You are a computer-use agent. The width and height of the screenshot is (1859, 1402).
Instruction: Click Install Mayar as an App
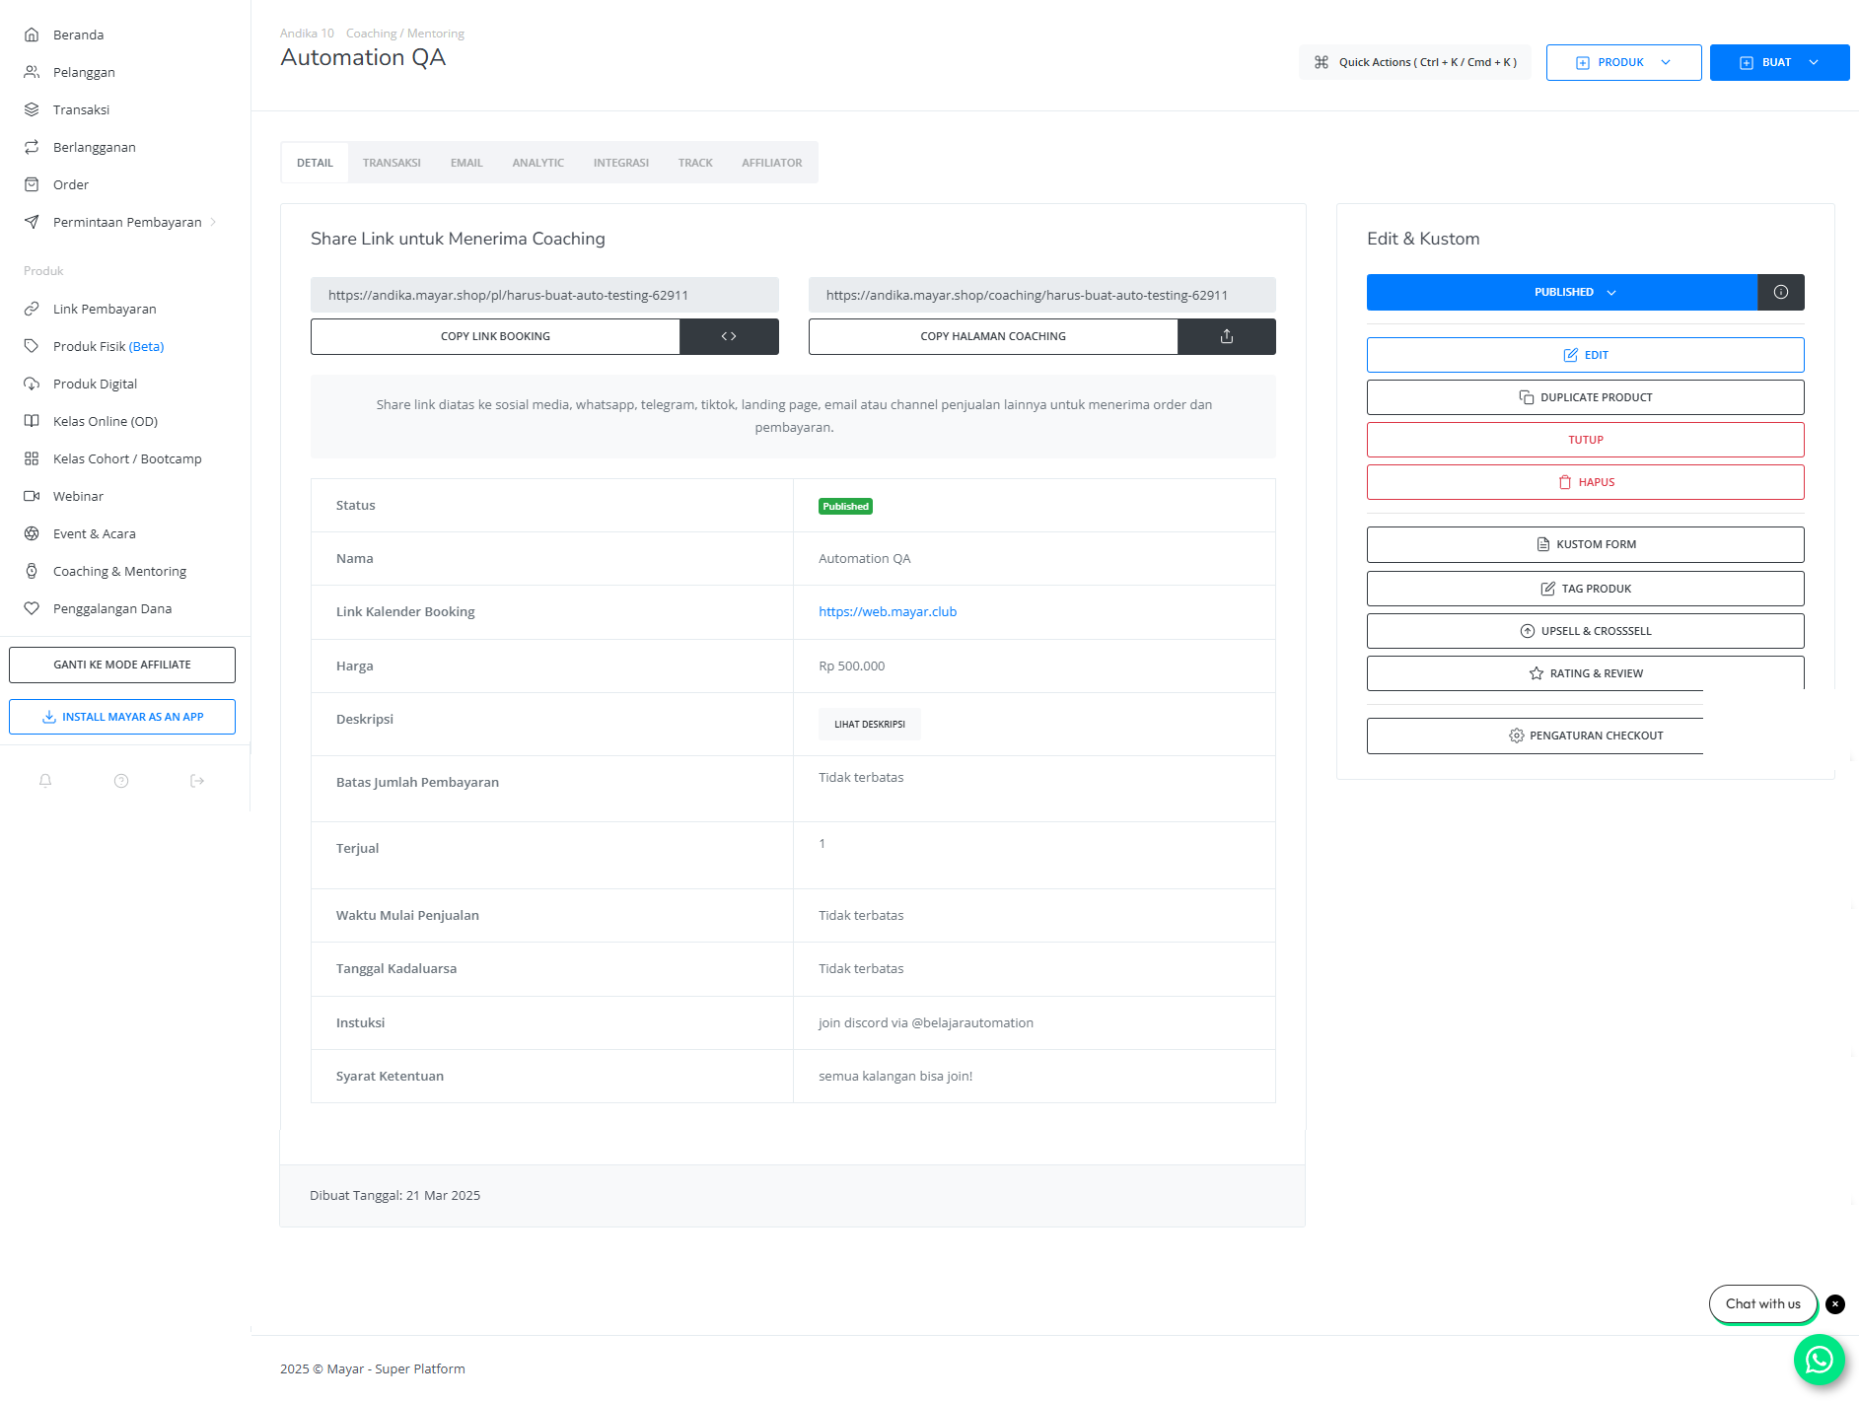[x=122, y=717]
